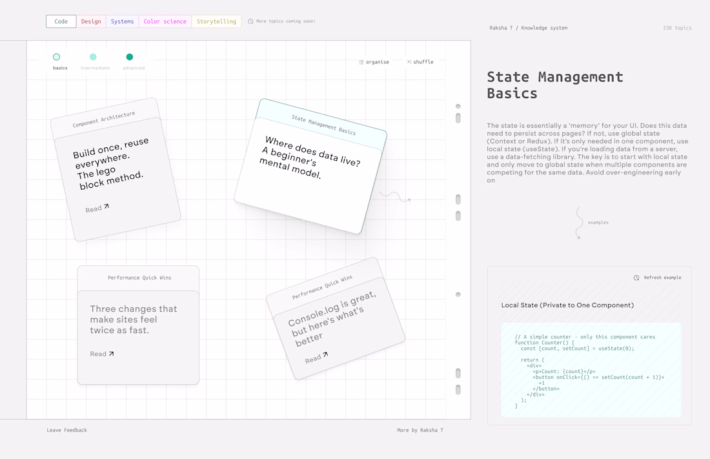Click Read on Three changes card
The width and height of the screenshot is (710, 459).
point(98,354)
